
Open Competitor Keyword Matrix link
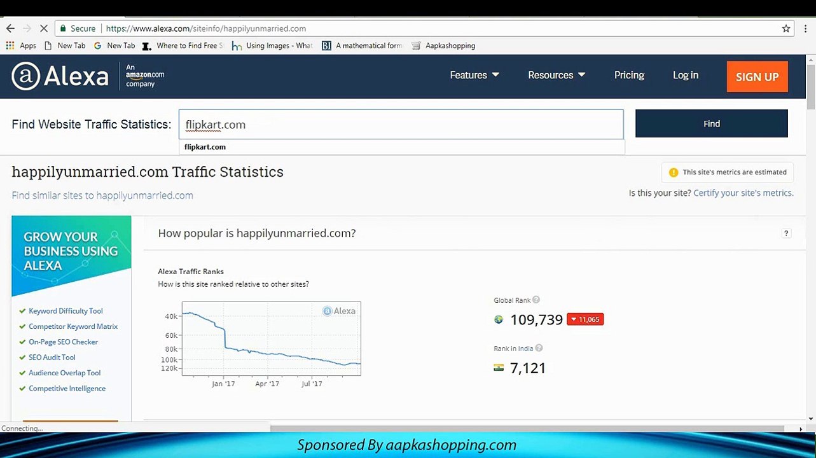click(73, 326)
